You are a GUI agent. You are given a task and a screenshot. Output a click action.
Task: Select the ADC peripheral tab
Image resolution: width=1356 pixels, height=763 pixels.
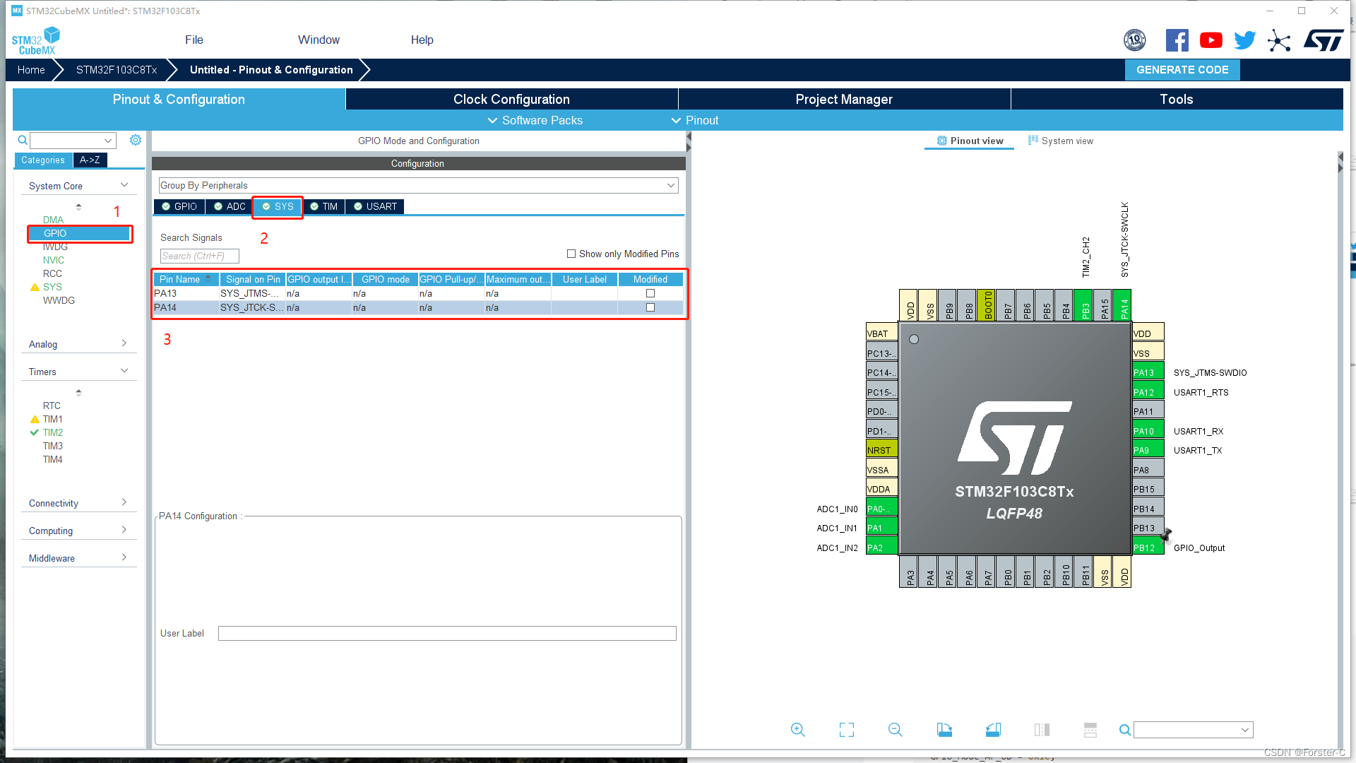click(x=230, y=206)
